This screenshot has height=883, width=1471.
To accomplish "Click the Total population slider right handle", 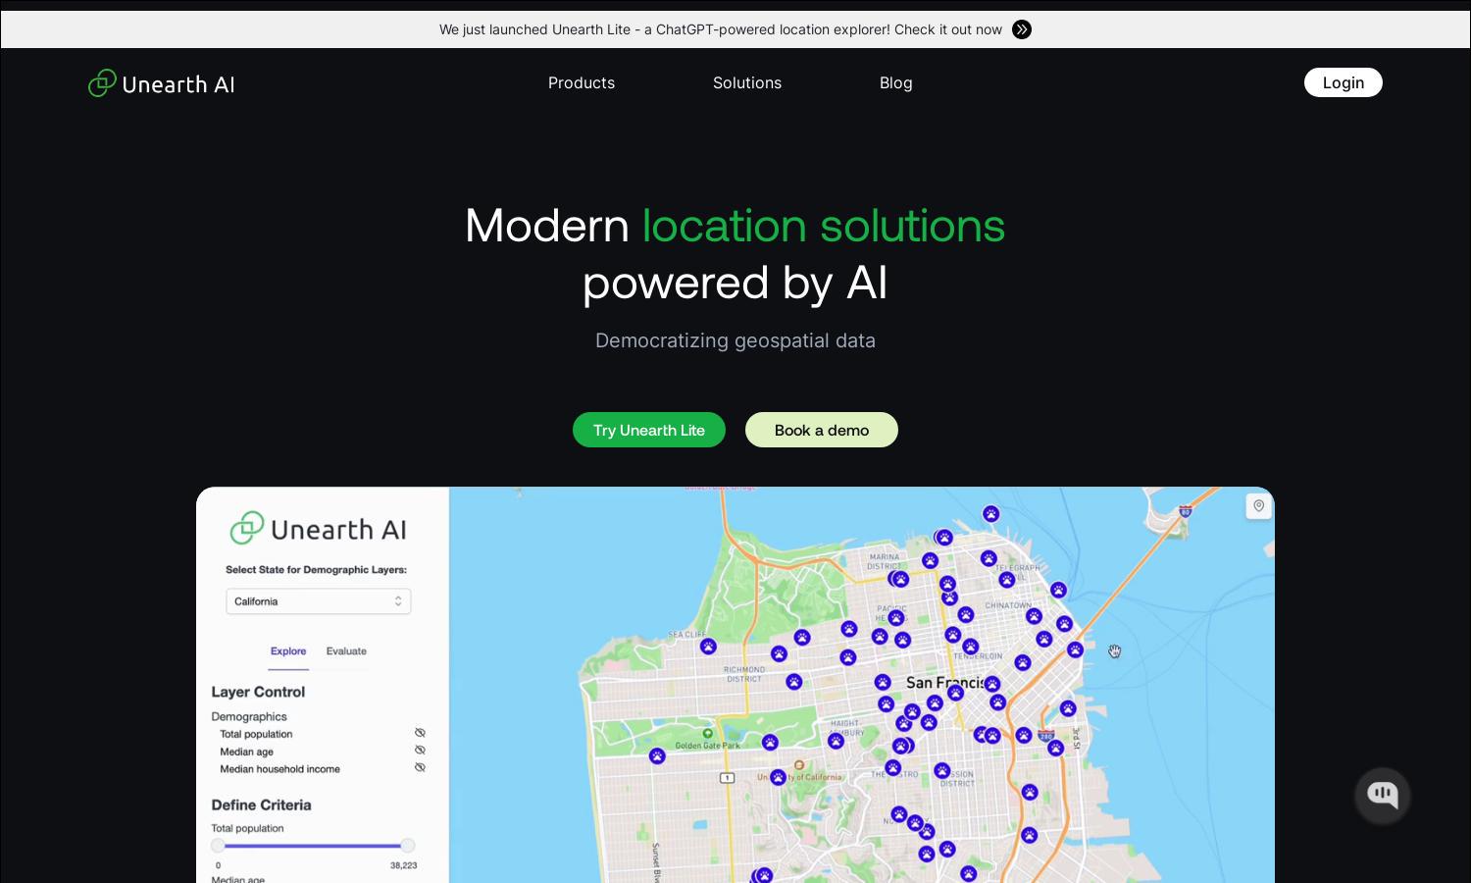I will (408, 845).
